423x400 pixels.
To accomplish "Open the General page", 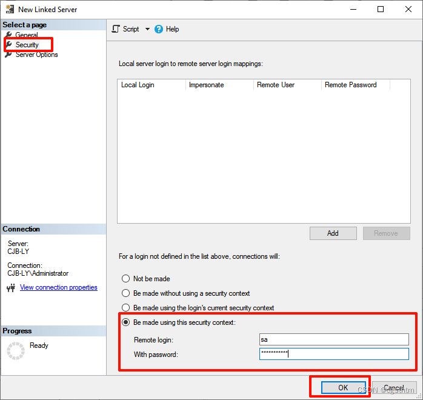I will (27, 35).
